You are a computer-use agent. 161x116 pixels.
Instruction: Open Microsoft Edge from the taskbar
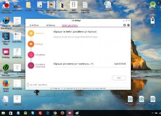click(x=48, y=113)
